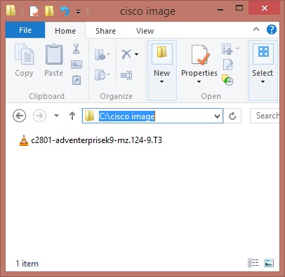Expand the Select dropdown arrow
Screen dimensions: 285x277
coord(263,82)
